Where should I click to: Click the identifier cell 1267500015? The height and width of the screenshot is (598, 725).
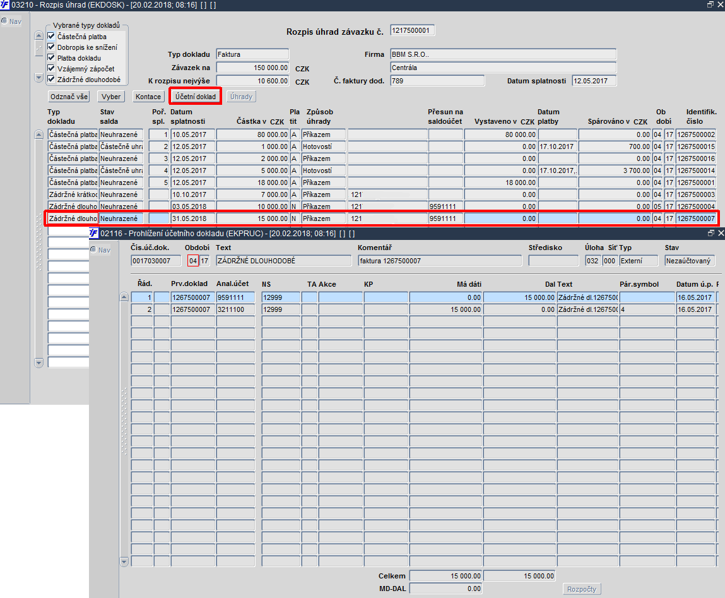tap(696, 147)
